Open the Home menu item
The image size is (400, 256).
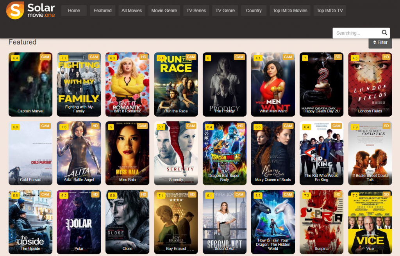74,11
